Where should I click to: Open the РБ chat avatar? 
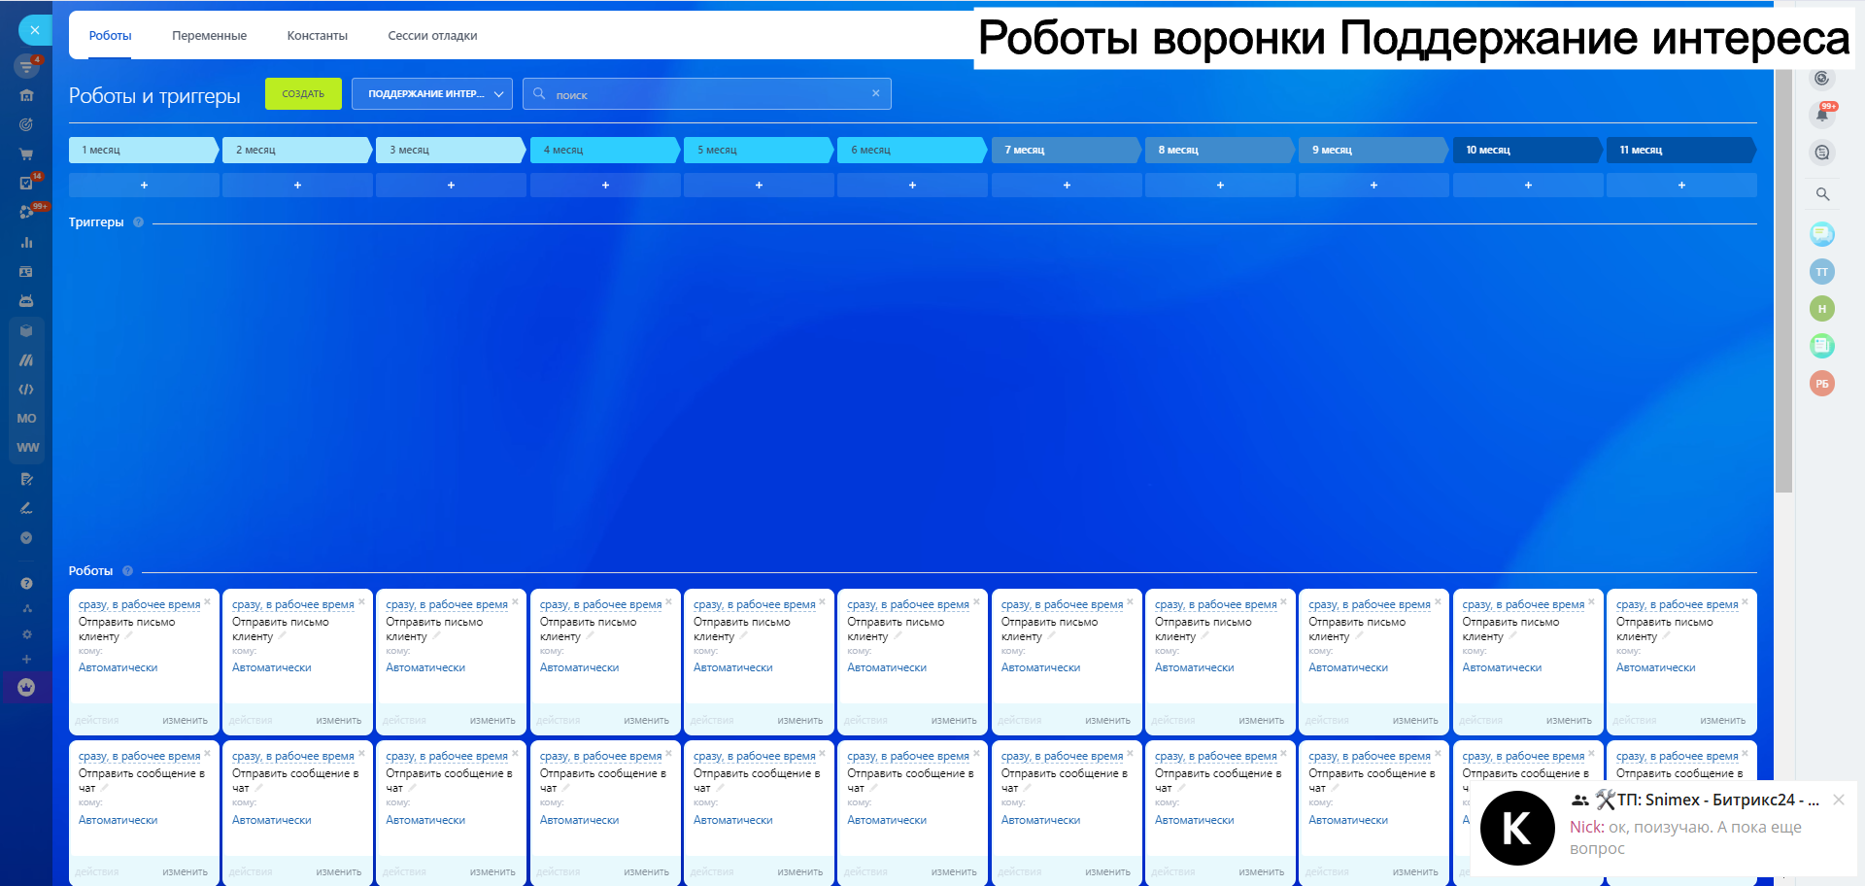[x=1822, y=384]
